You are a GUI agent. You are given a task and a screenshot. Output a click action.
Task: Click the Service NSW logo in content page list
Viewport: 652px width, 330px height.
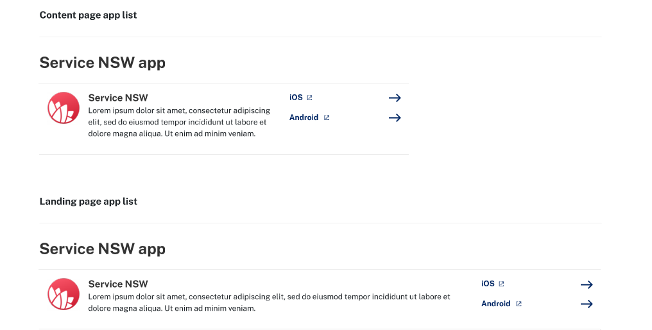pos(63,108)
